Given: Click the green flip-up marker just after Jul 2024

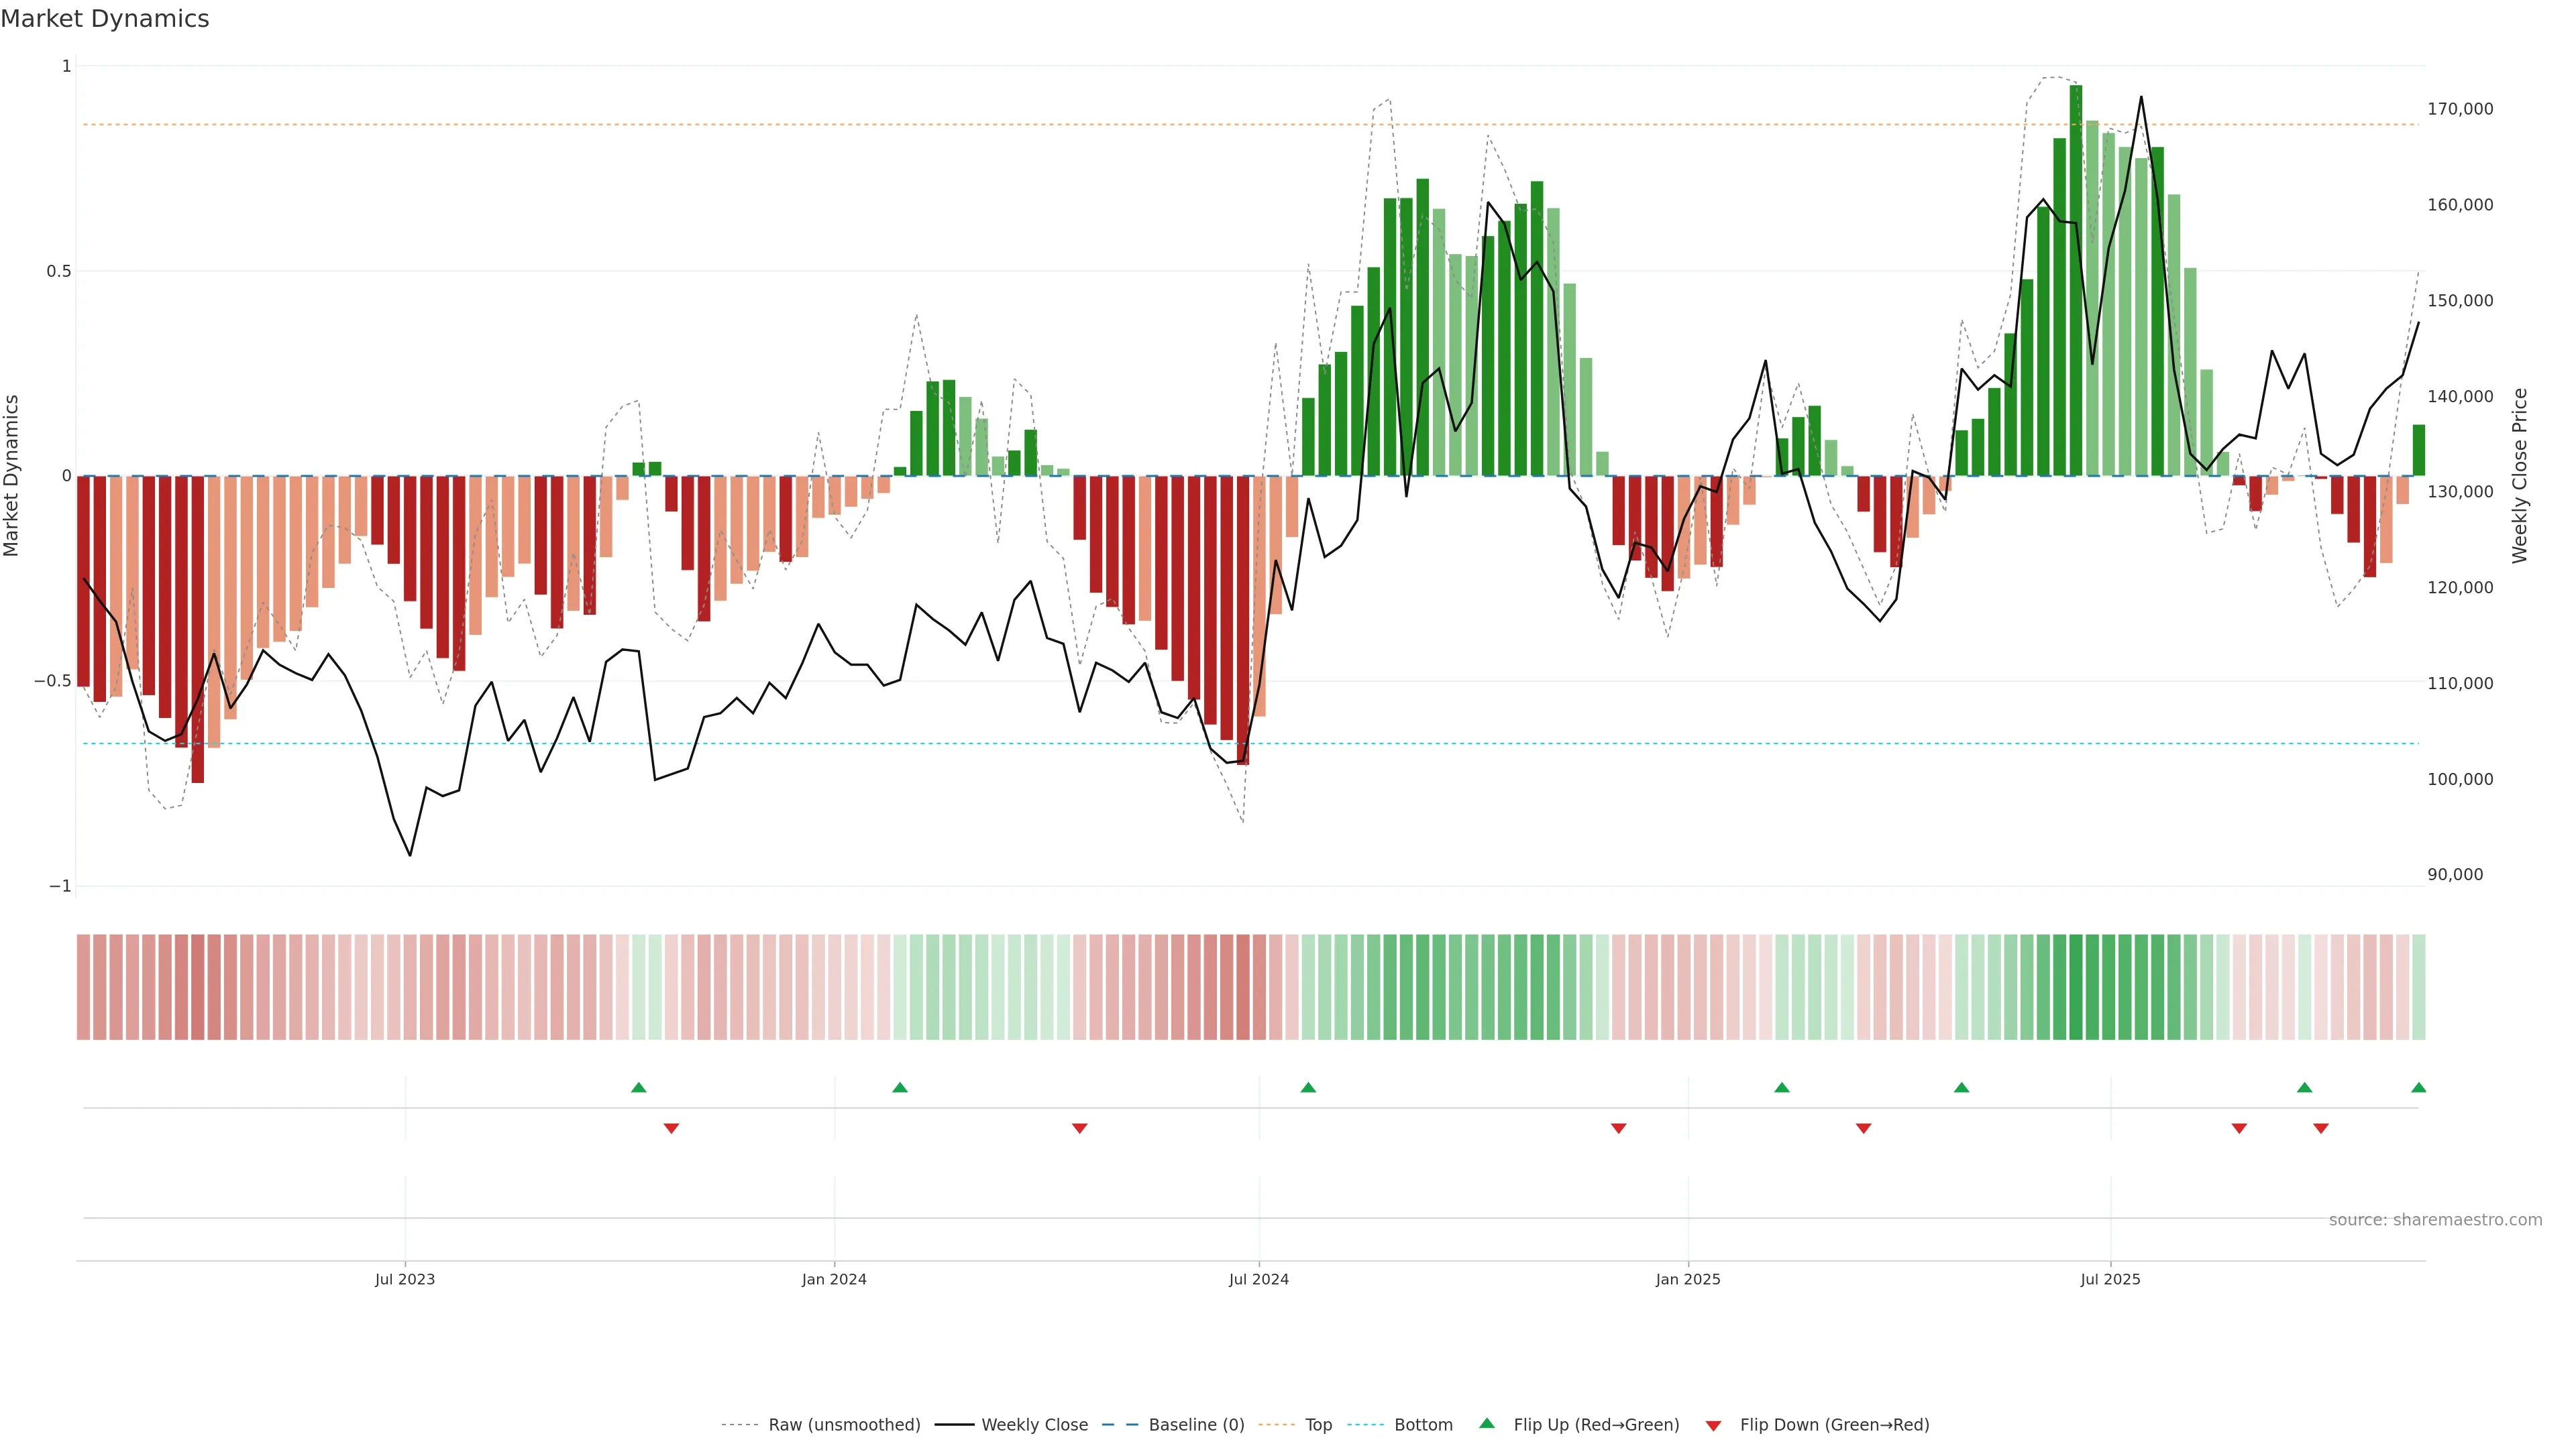Looking at the screenshot, I should (1308, 1087).
